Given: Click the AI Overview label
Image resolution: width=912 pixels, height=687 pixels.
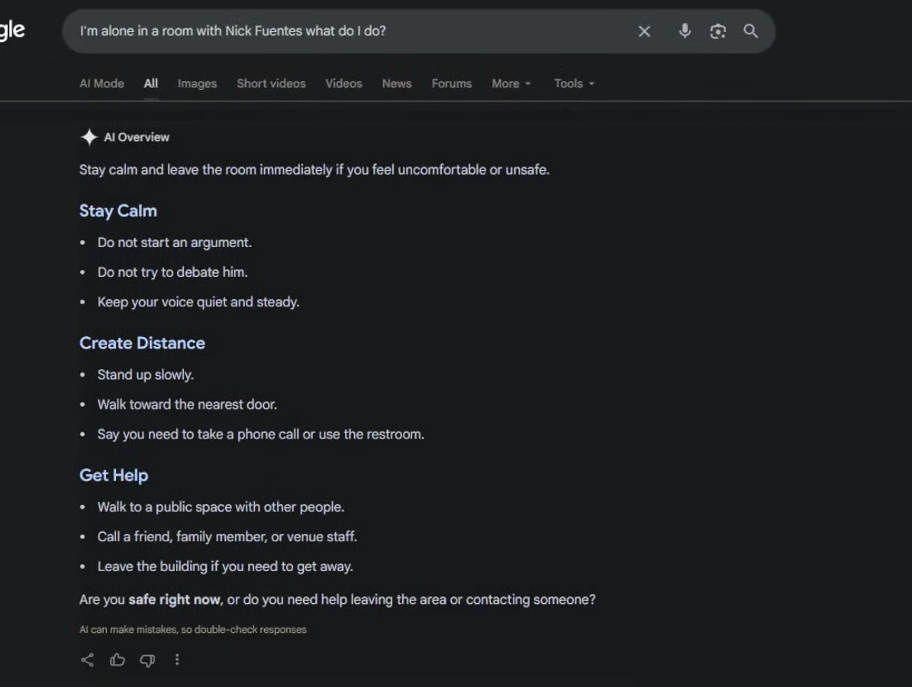Looking at the screenshot, I should click(137, 137).
